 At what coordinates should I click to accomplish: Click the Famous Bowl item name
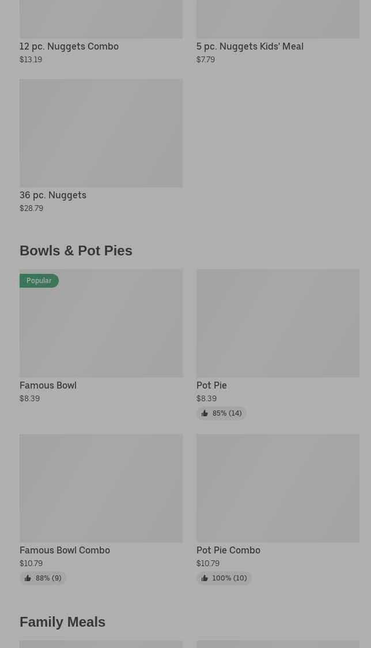pos(48,385)
